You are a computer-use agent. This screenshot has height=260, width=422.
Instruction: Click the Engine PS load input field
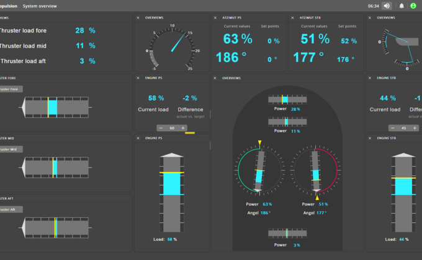[x=172, y=128]
